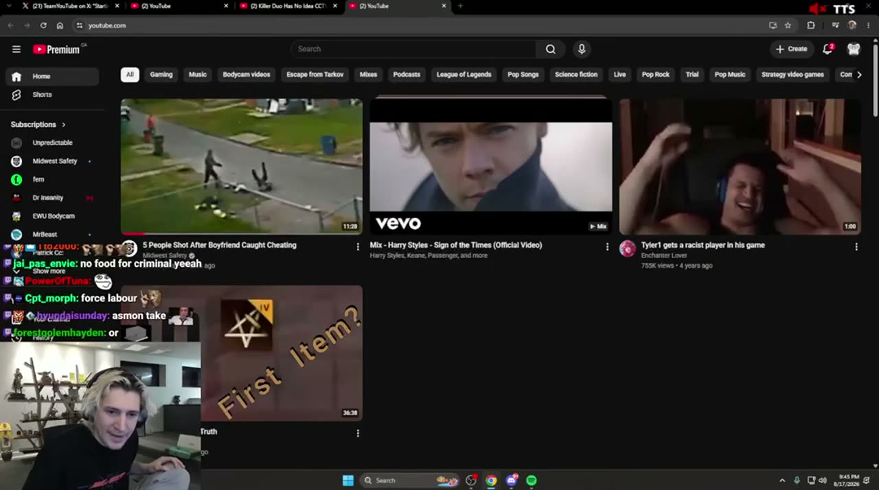
Task: Select the Escape from Tarkov chip
Action: [315, 75]
